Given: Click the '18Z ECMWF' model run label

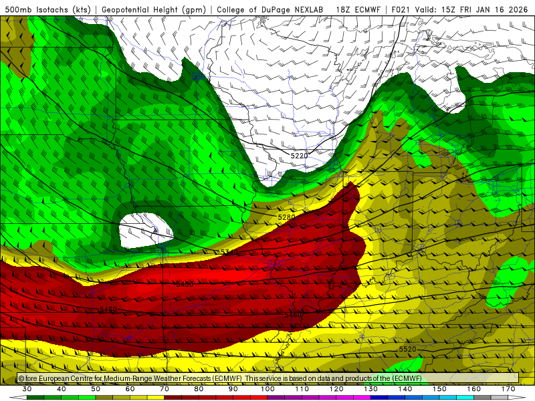Looking at the screenshot, I should (358, 9).
